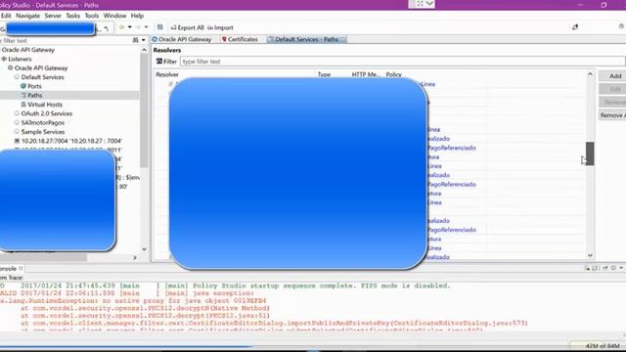Click the curved arrow icon right of the blue box in the toolbar

[107, 28]
